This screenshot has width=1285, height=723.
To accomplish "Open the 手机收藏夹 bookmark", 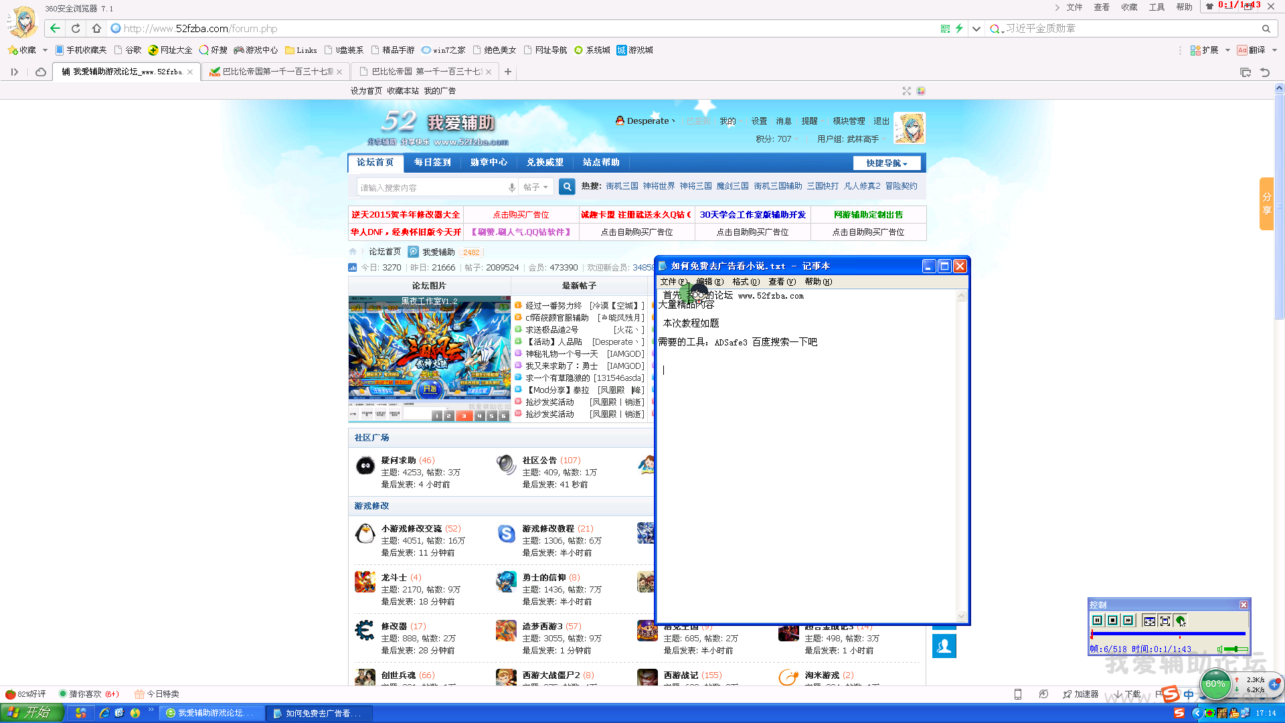I will coord(81,50).
